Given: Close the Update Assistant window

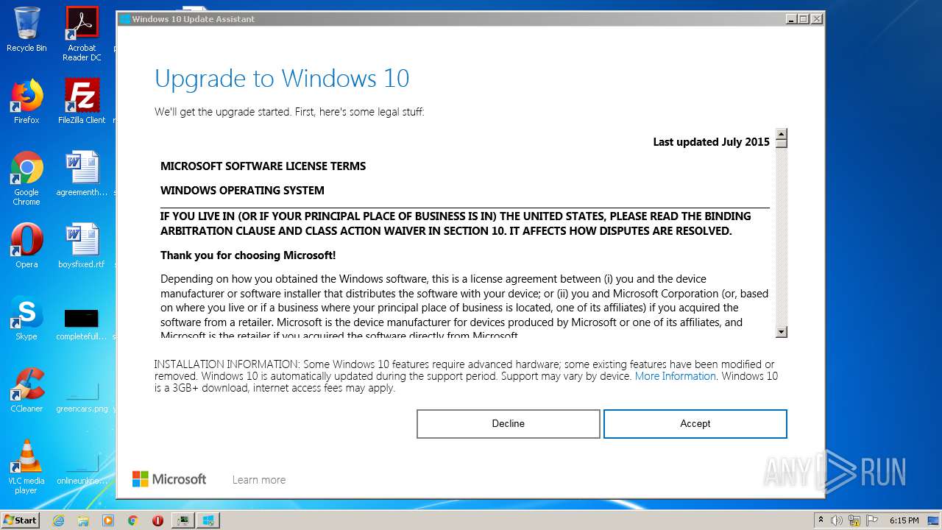Looking at the screenshot, I should point(817,19).
